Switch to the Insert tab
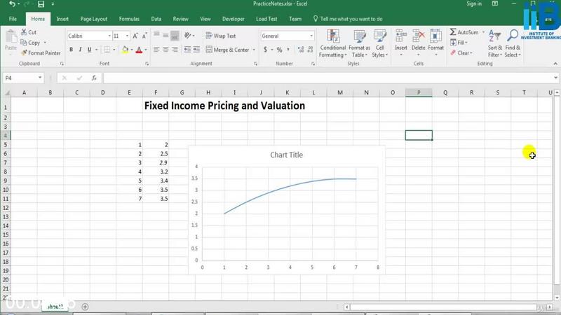The height and width of the screenshot is (315, 561). coord(62,19)
